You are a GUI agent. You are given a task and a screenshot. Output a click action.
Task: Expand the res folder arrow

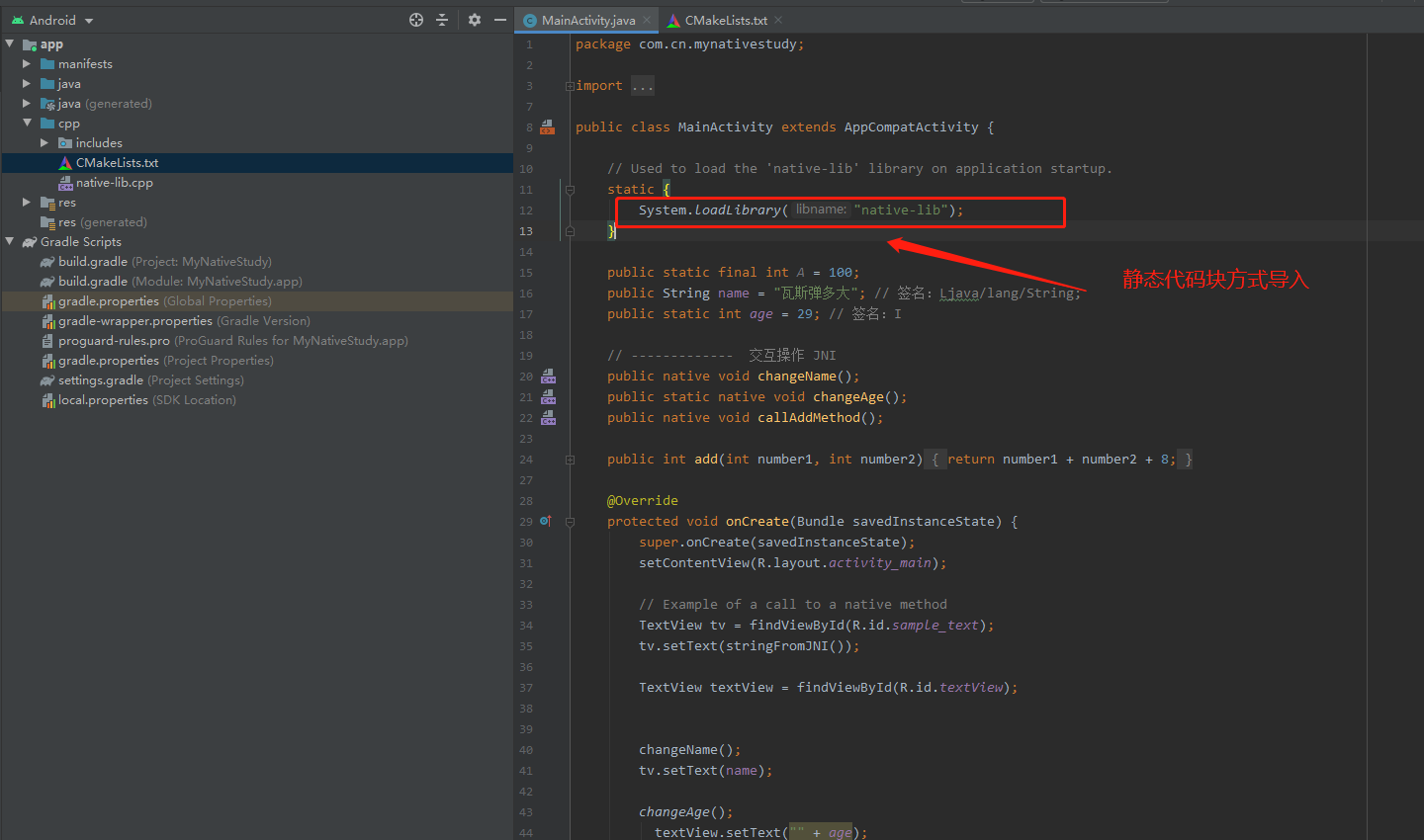[27, 202]
